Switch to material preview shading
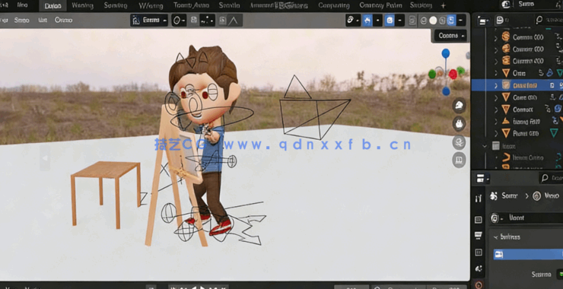Viewport: 563px width, 289px height. click(442, 21)
